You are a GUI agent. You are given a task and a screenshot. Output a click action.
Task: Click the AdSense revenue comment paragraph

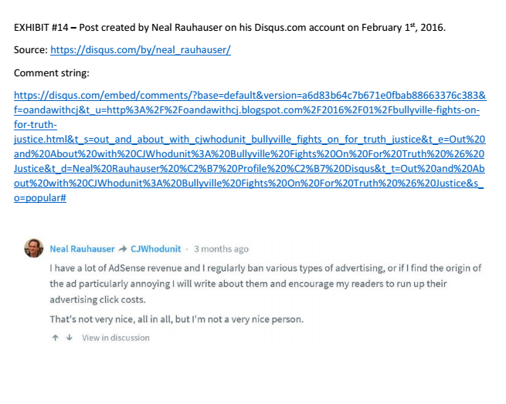point(263,284)
